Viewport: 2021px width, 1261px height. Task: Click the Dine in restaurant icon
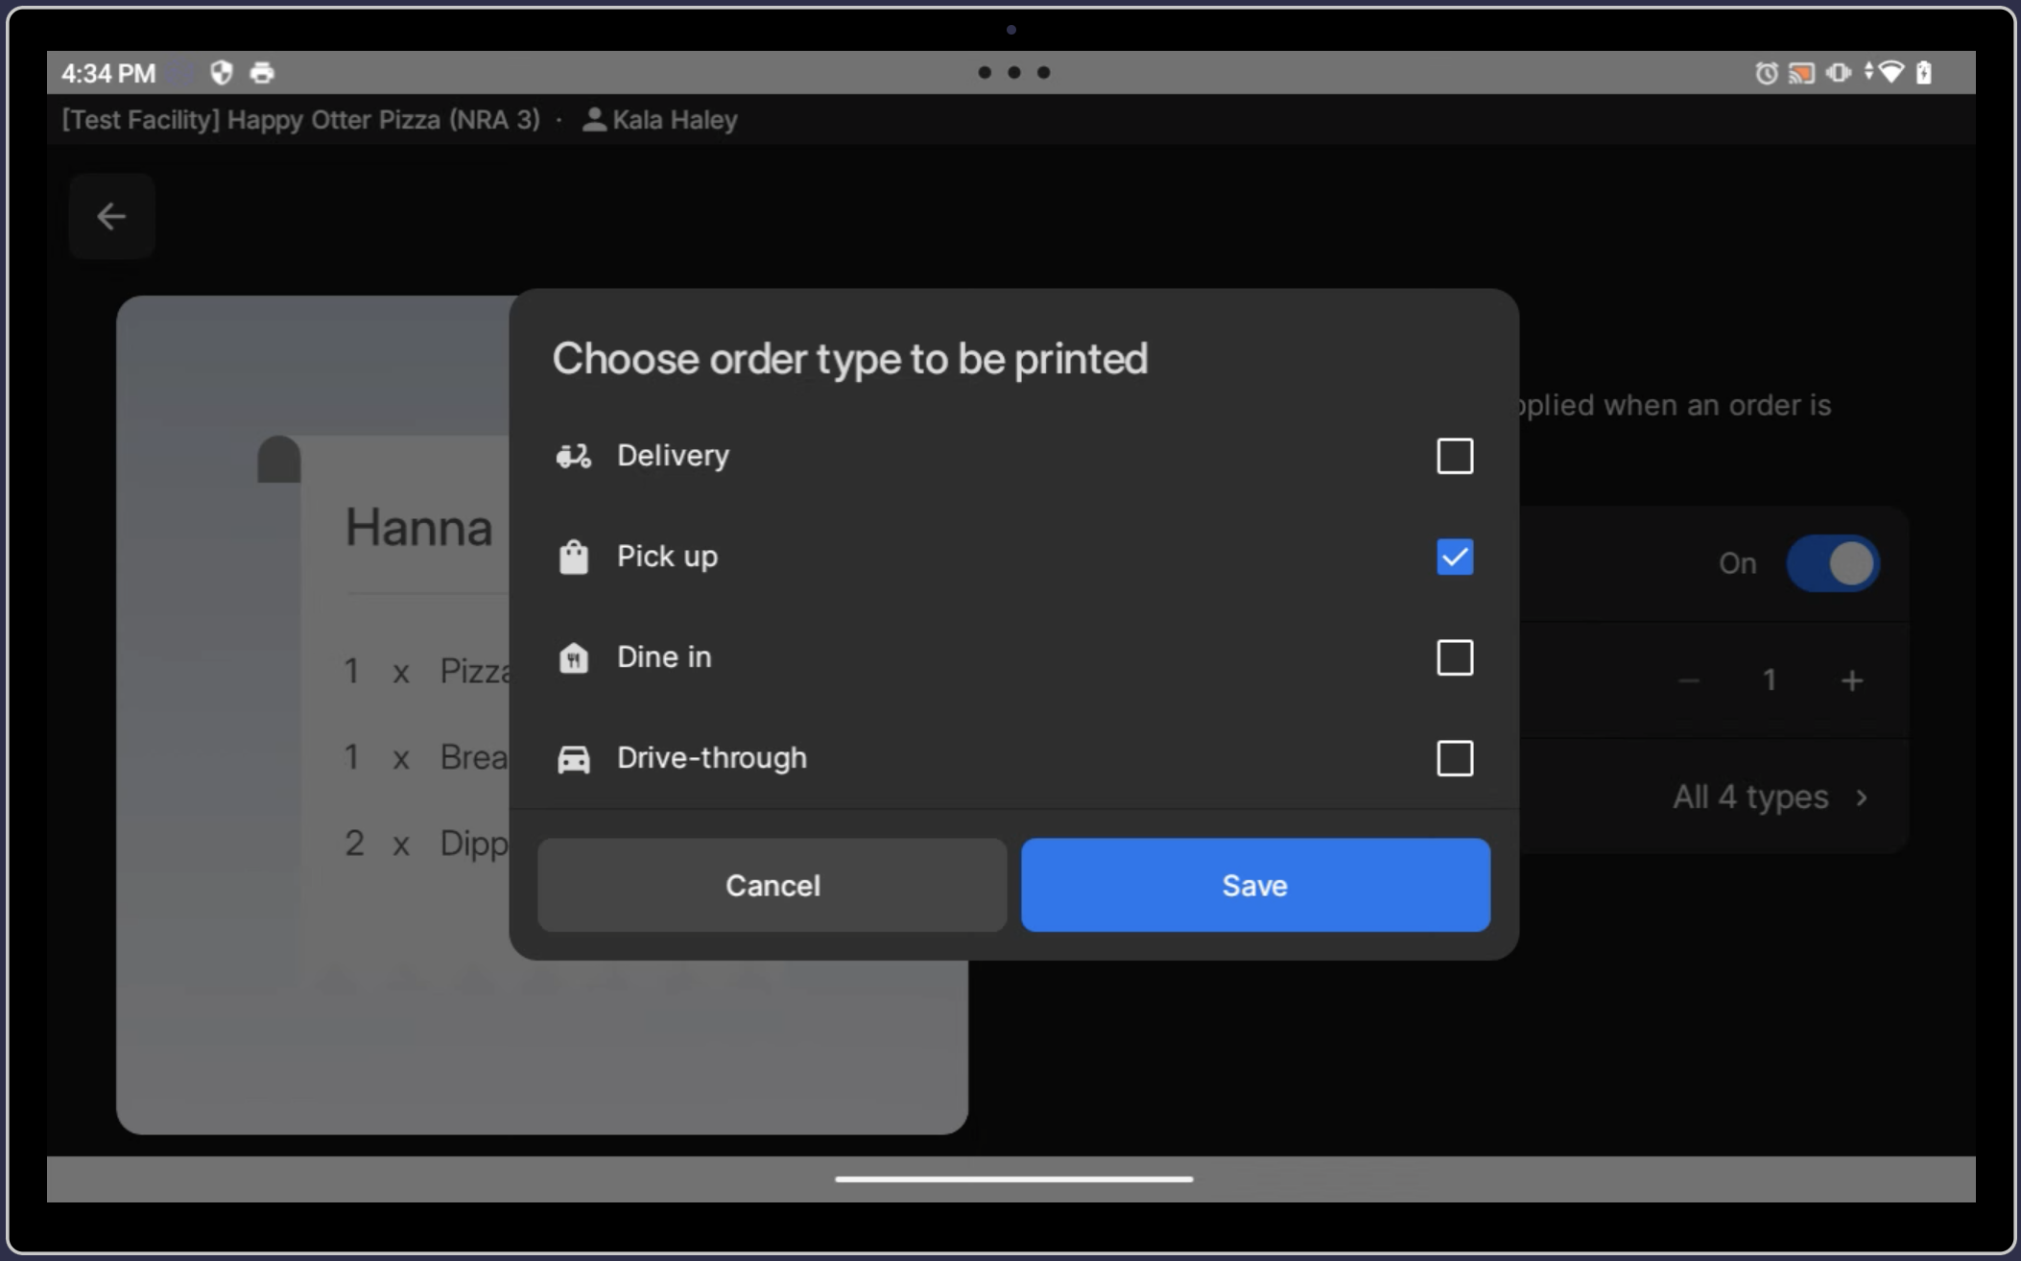point(574,657)
